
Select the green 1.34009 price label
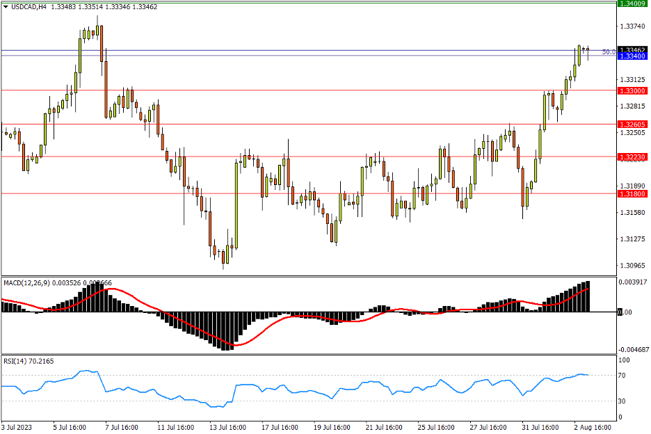pyautogui.click(x=632, y=3)
